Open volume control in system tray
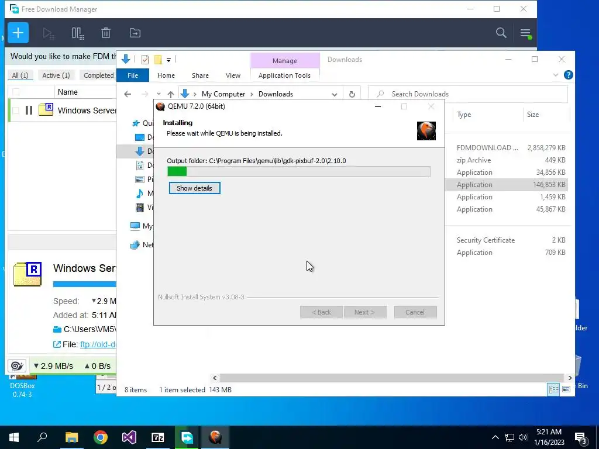599x449 pixels. click(522, 437)
